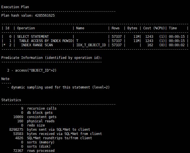Click the Operation column header
Image resolution: width=190 pixels, height=153 pixels.
[x=26, y=28]
